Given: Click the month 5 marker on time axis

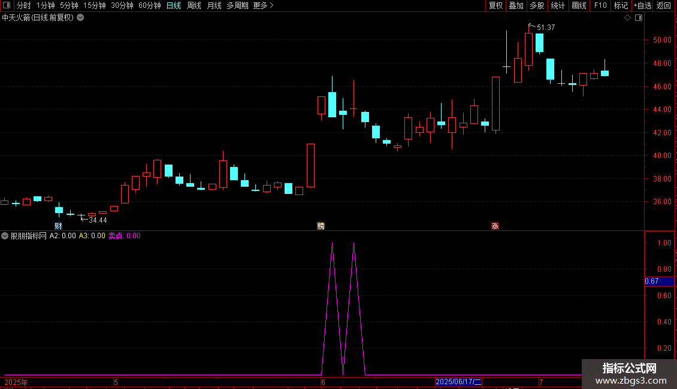Looking at the screenshot, I should click(x=116, y=382).
